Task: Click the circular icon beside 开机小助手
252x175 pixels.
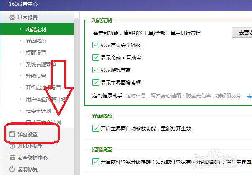Action: tap(12, 146)
